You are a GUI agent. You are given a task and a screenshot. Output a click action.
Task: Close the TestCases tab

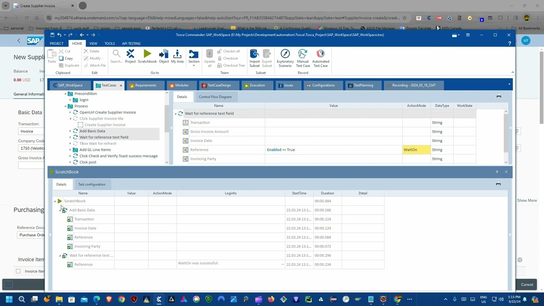click(x=121, y=85)
